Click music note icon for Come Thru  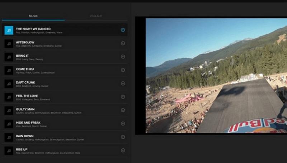point(9,70)
